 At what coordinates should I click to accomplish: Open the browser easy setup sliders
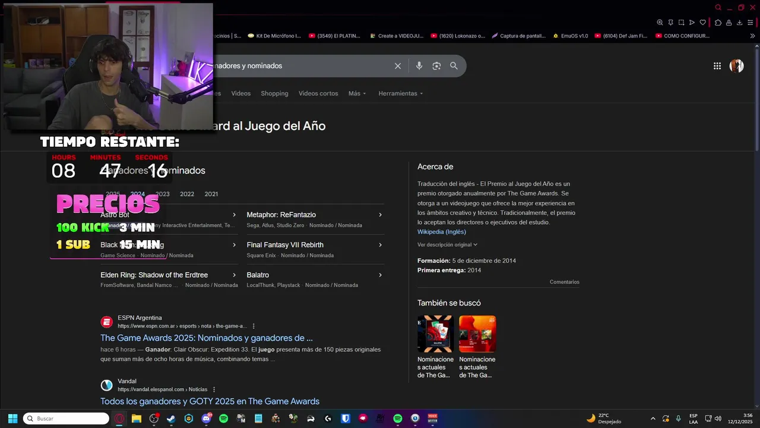pos(751,23)
